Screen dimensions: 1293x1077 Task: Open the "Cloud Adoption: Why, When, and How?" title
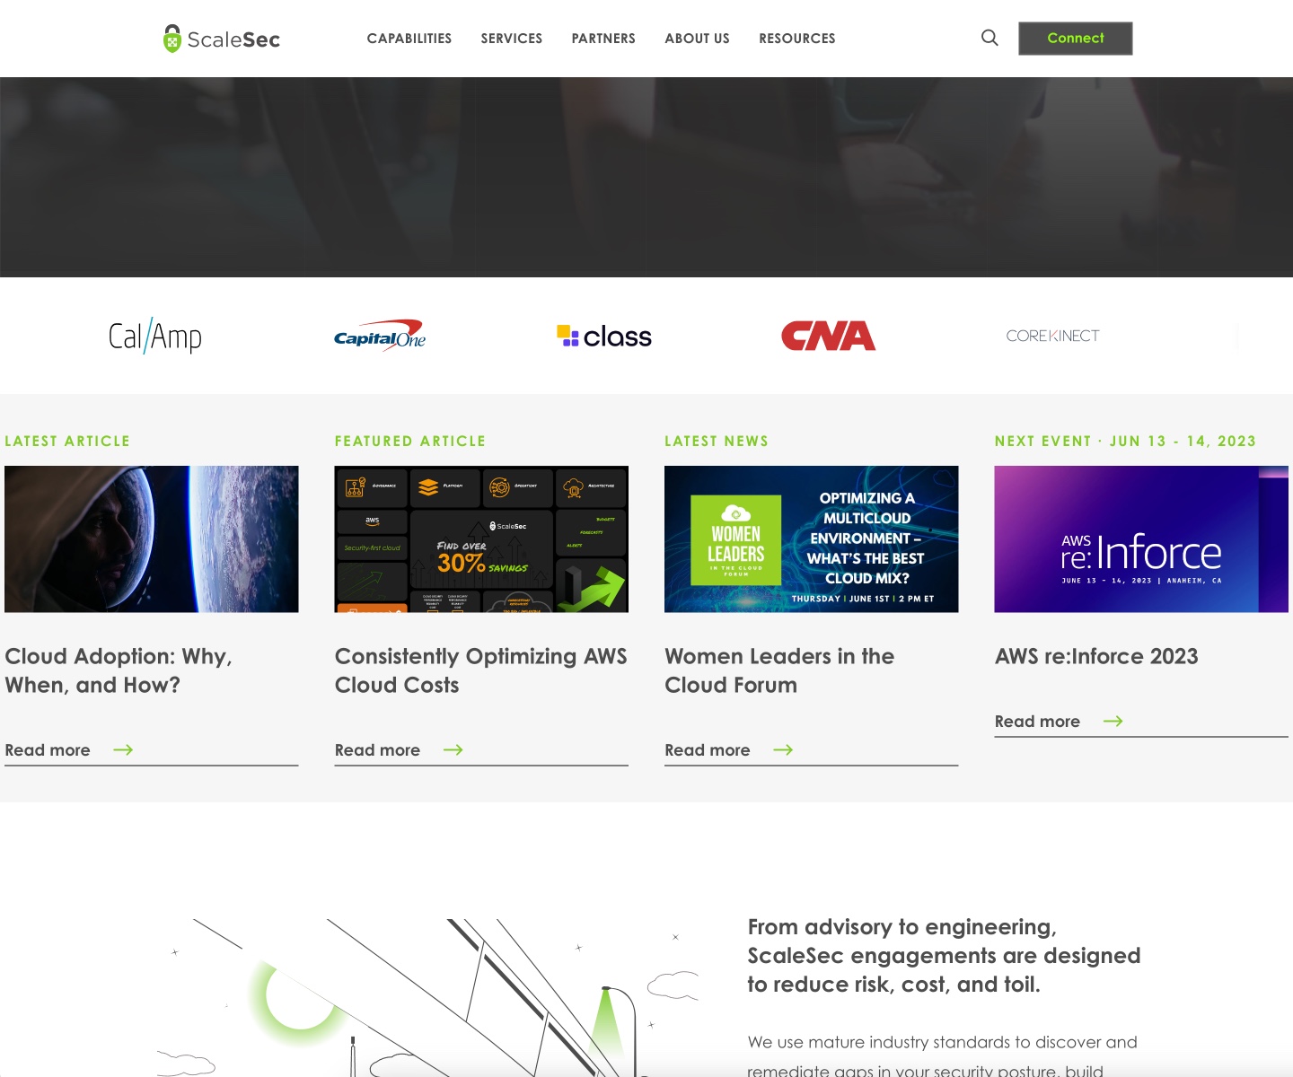tap(119, 670)
